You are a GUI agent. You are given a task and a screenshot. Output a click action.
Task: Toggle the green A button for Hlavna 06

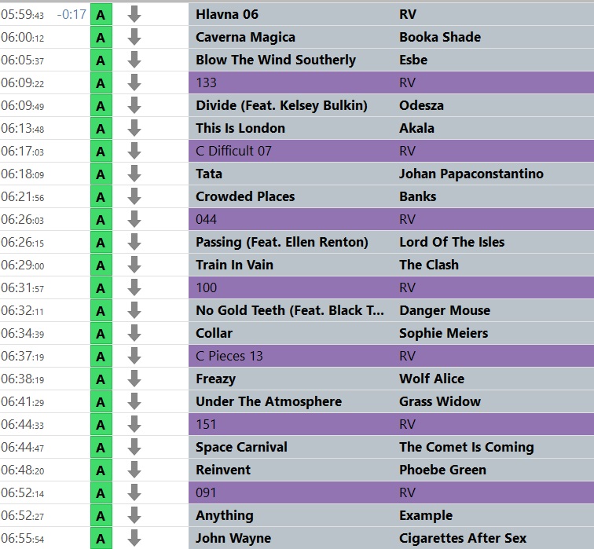(x=101, y=15)
